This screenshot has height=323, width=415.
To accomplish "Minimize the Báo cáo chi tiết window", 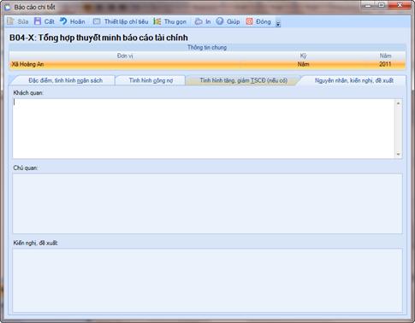I will [x=368, y=5].
